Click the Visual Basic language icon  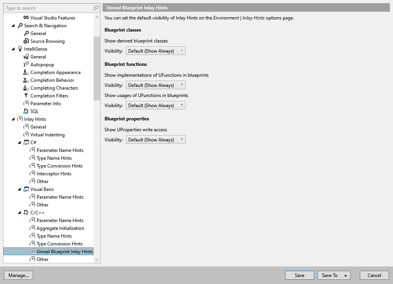click(26, 189)
